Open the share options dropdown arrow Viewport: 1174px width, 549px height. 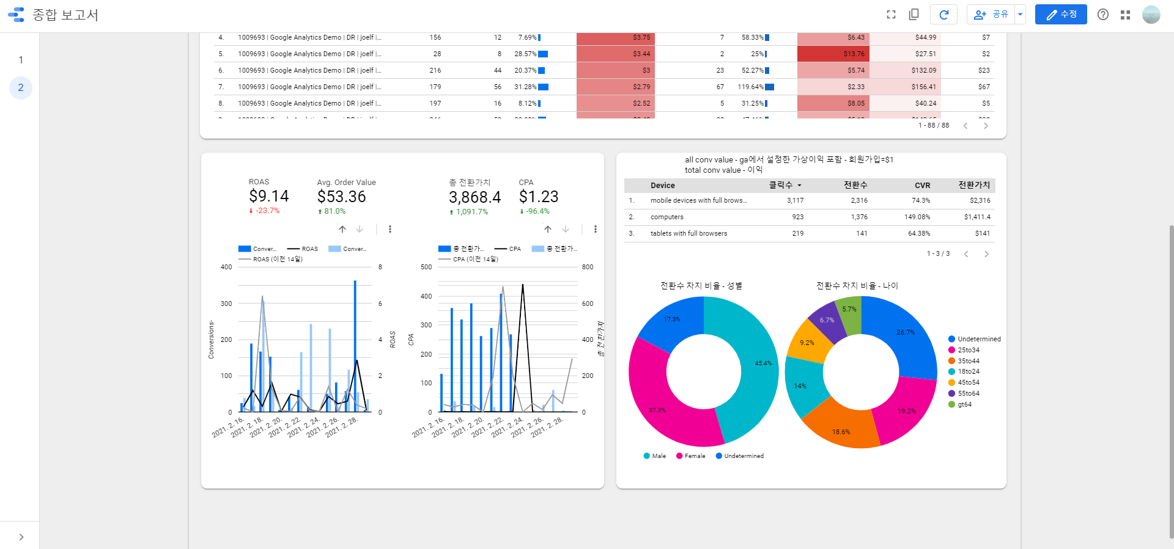pos(1020,15)
